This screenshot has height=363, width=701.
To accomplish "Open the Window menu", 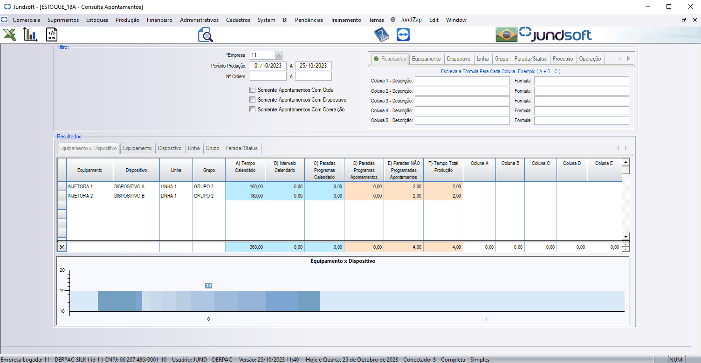I will (x=456, y=20).
